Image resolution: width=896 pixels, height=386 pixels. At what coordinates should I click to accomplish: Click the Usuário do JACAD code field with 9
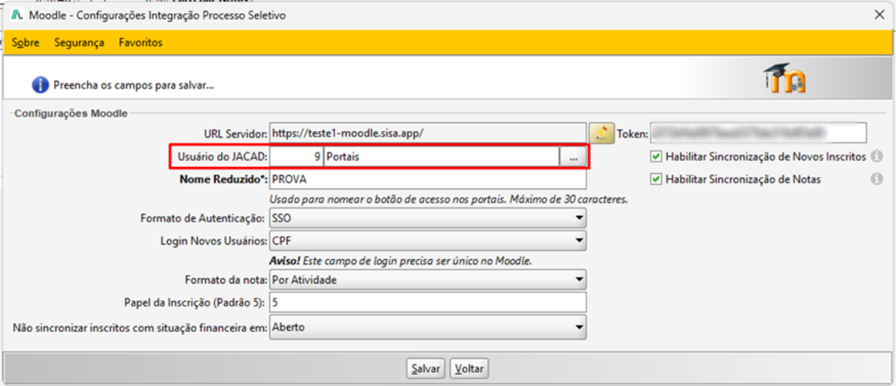click(296, 157)
